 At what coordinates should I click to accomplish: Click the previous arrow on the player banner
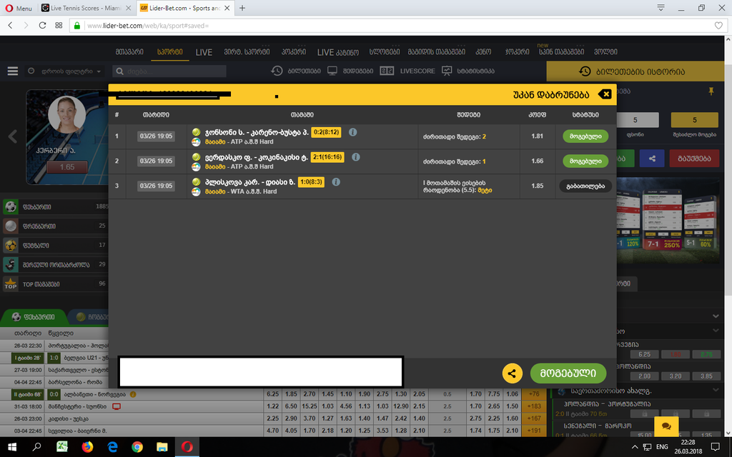tap(13, 136)
